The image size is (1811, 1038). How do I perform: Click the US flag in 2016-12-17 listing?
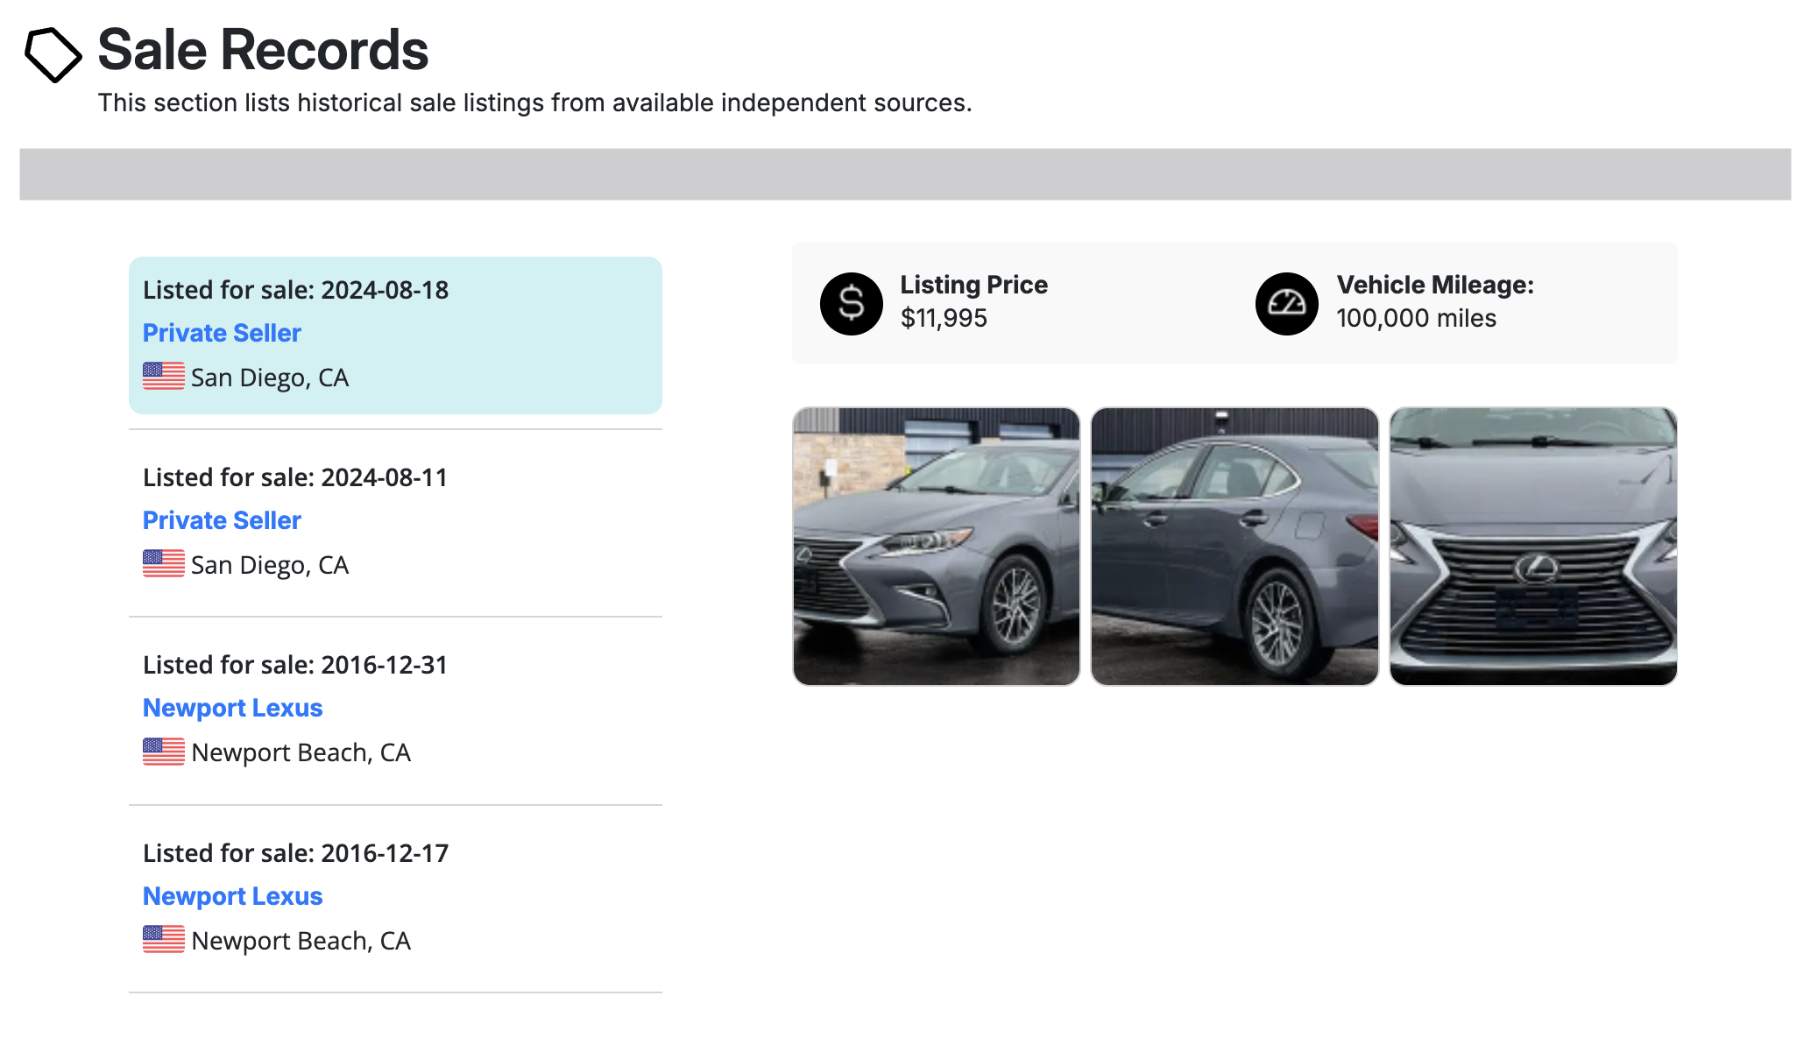164,939
